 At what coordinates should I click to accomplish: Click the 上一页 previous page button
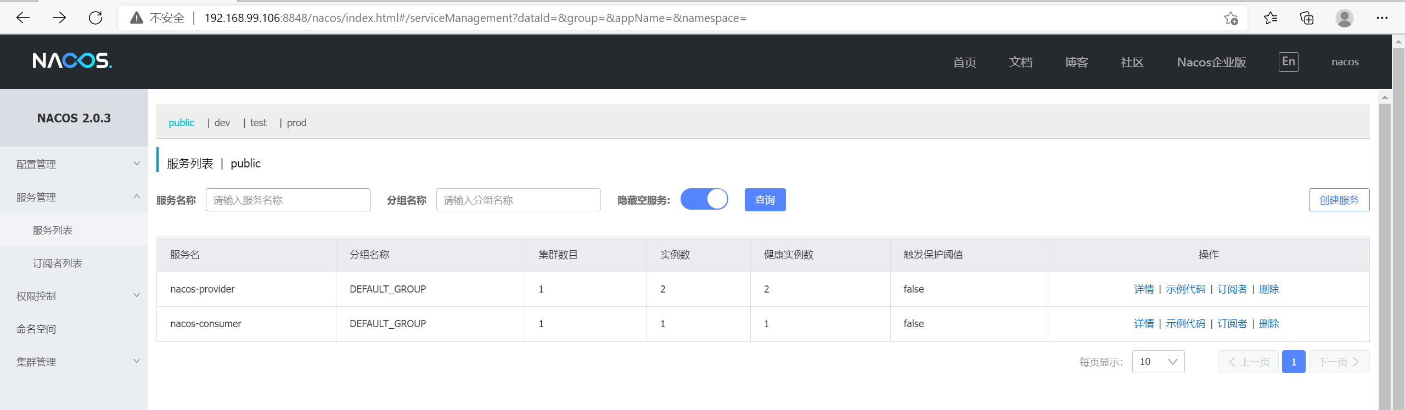1248,362
